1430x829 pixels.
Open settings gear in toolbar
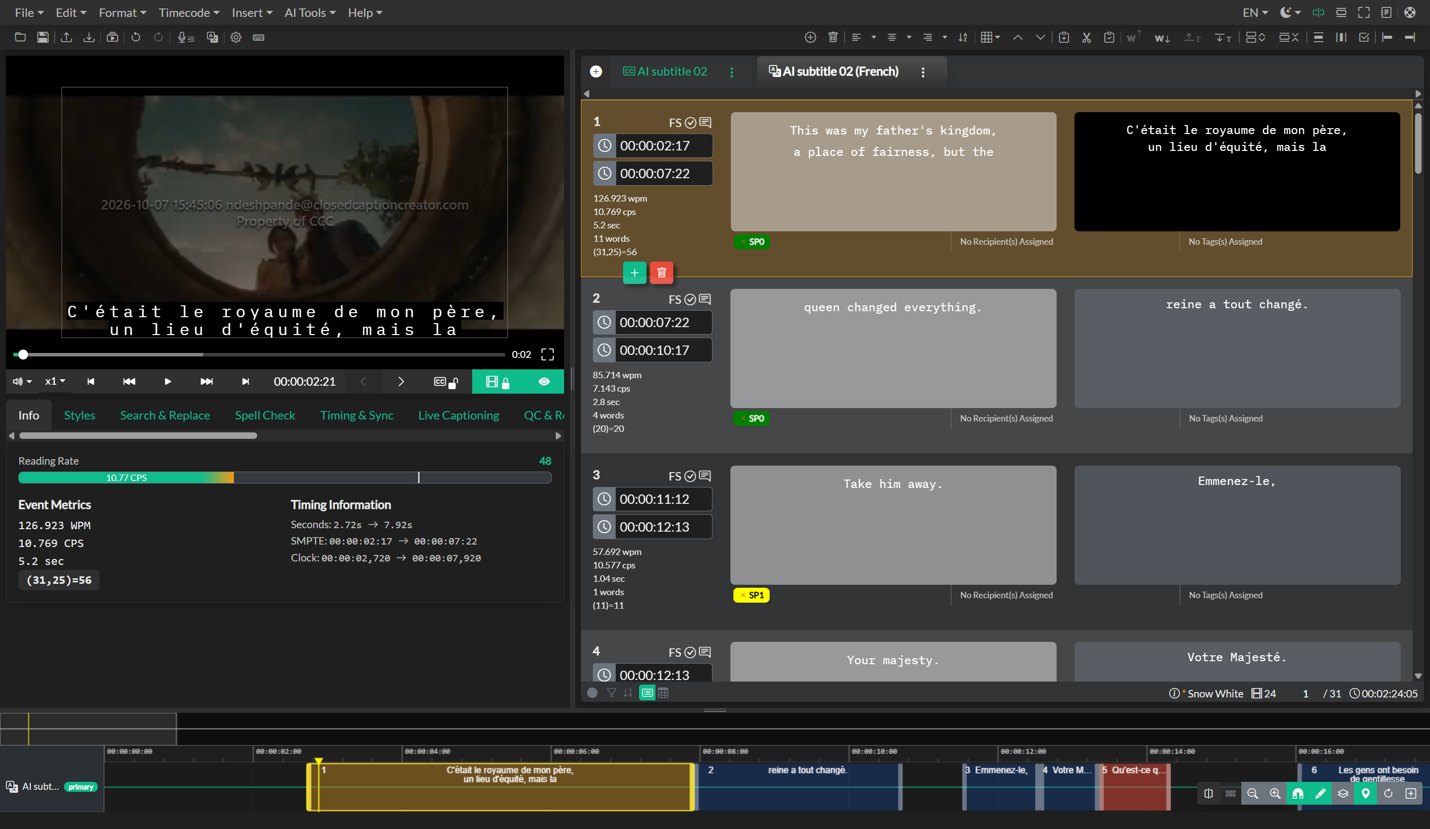tap(236, 37)
